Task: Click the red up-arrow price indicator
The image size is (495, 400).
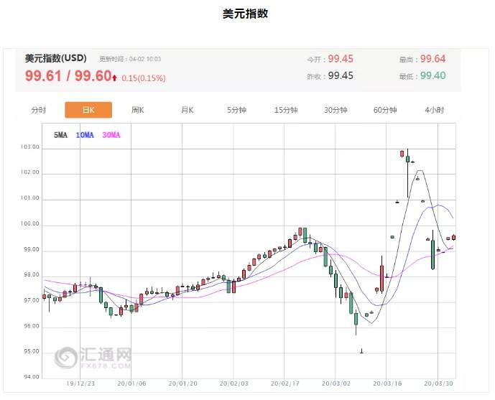Action: [115, 78]
